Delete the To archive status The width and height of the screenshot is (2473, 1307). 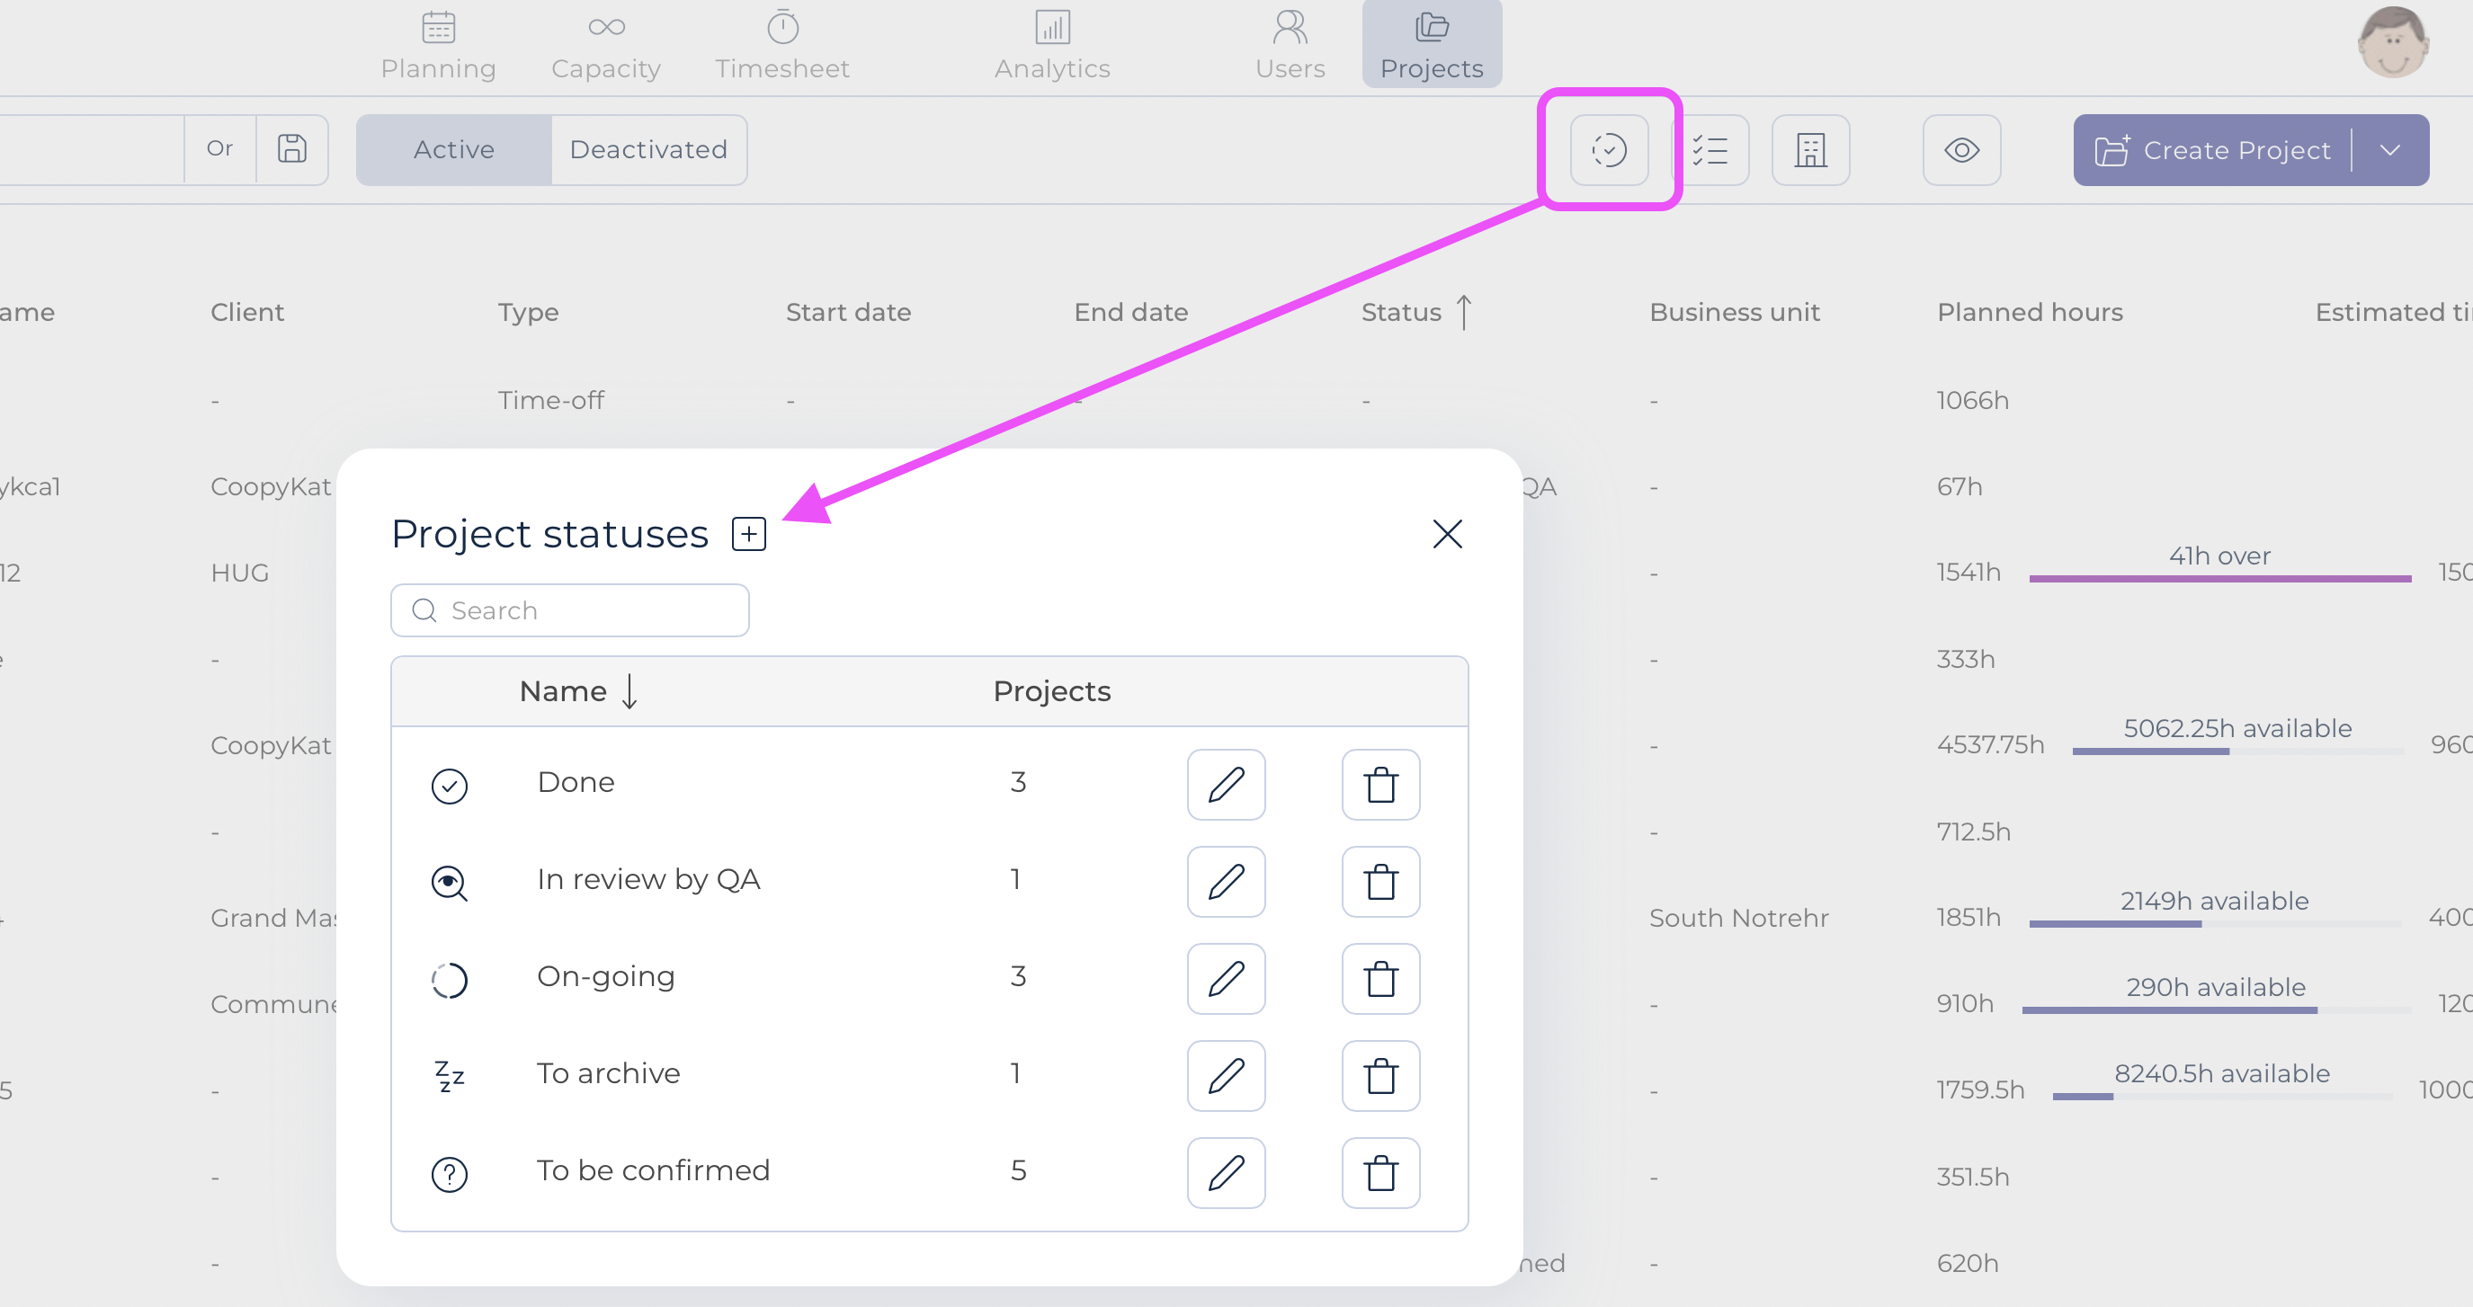pos(1379,1075)
